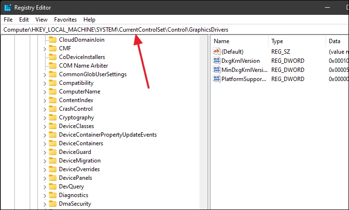This screenshot has height=210, width=349.
Task: Click the ComputerName folder icon
Action: click(53, 92)
